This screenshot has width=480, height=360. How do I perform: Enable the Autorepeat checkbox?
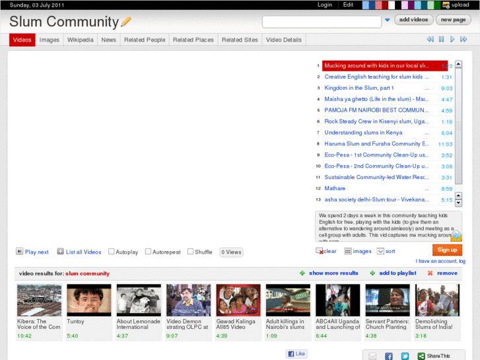coord(148,251)
